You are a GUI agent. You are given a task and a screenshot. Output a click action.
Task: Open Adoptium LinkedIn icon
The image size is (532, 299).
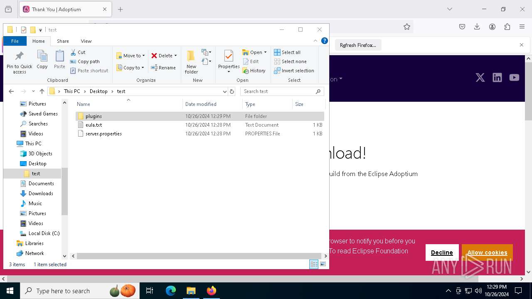497,78
